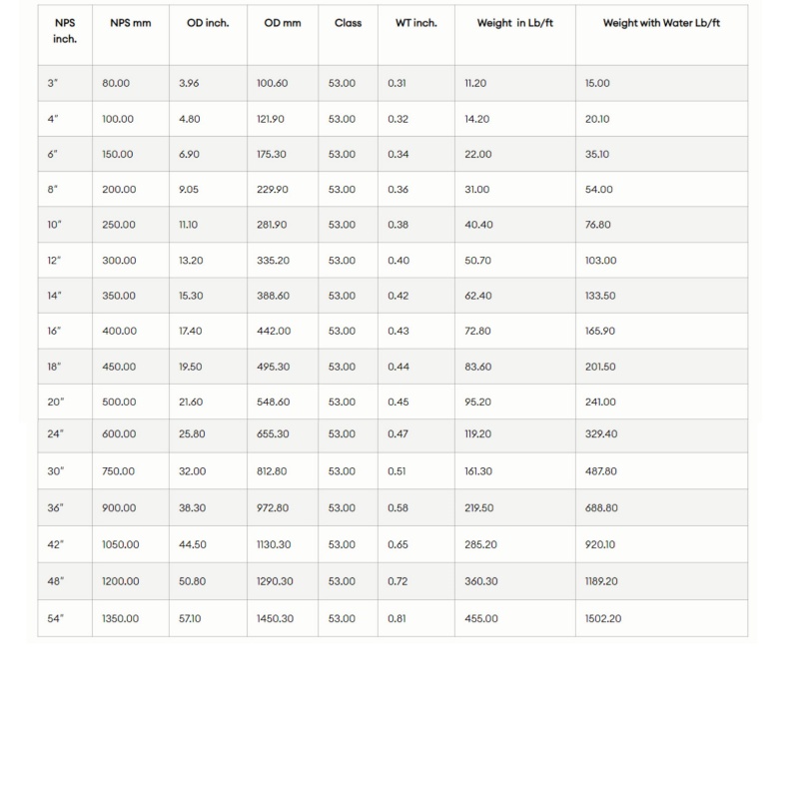Click the "OD inch." column header
Screen dimensions: 799x799
(x=208, y=23)
